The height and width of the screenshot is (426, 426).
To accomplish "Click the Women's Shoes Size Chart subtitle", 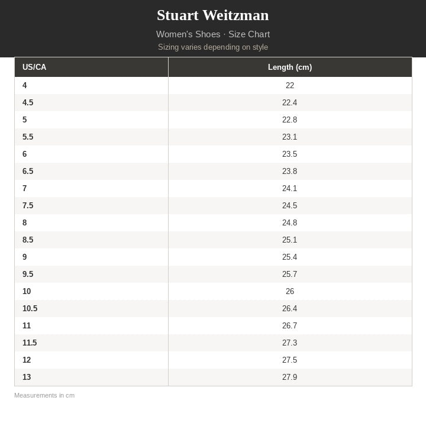I will pos(213,34).
